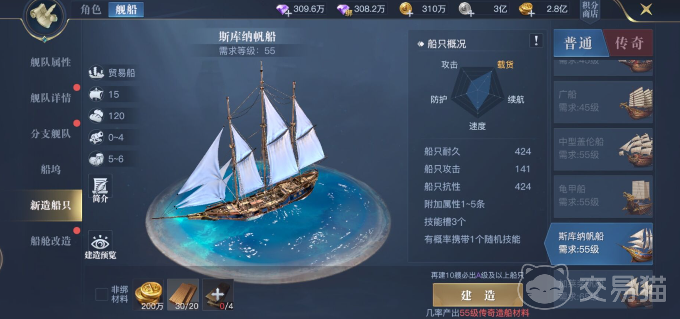Open the 简介 ship introduction icon
This screenshot has width=680, height=319.
(x=100, y=189)
